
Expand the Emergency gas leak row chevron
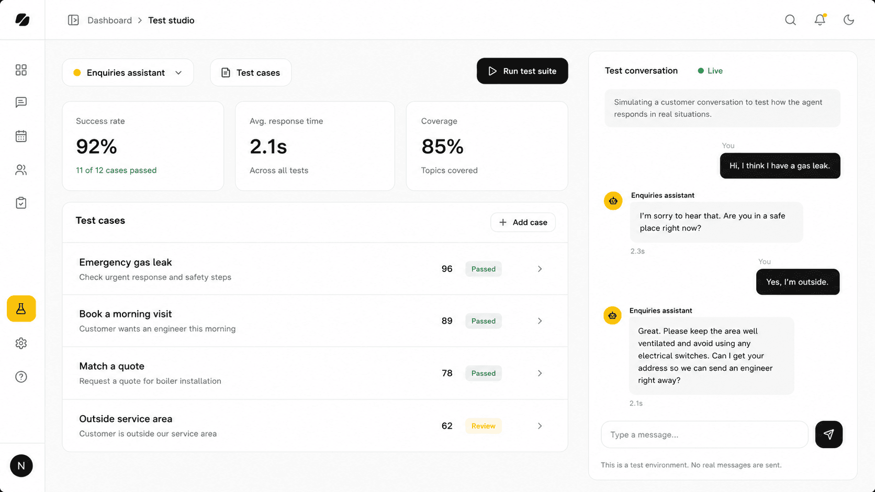point(540,269)
